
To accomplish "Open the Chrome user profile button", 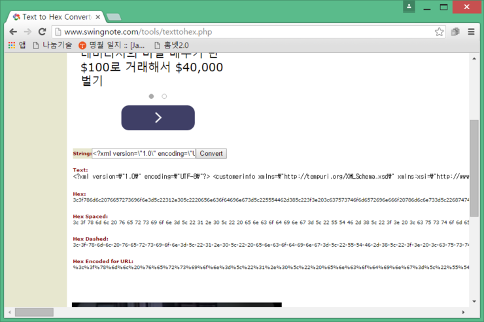I will click(409, 7).
